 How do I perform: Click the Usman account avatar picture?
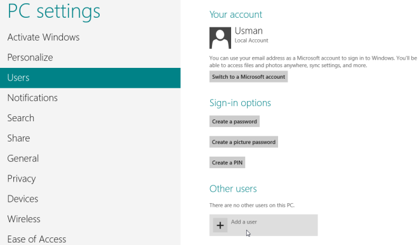tap(220, 38)
